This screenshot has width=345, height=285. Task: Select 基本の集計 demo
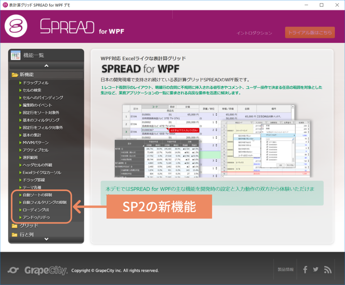coord(32,135)
